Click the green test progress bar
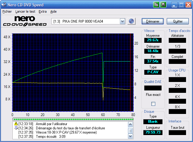Image resolution: width=193 pixels, height=142 pixels. [73, 119]
